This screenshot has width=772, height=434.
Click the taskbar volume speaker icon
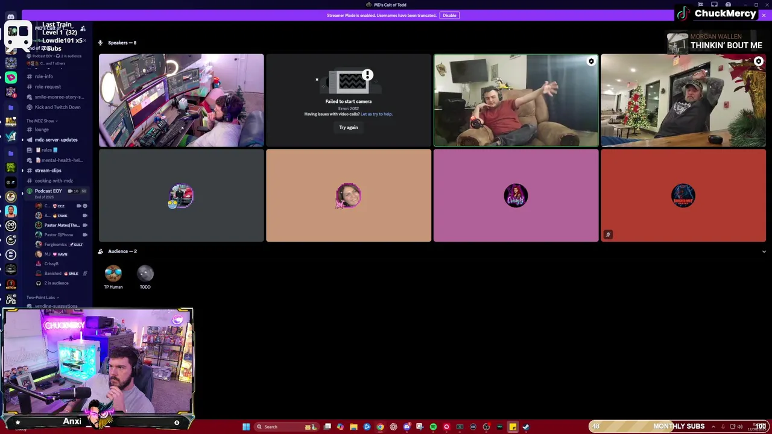(740, 427)
